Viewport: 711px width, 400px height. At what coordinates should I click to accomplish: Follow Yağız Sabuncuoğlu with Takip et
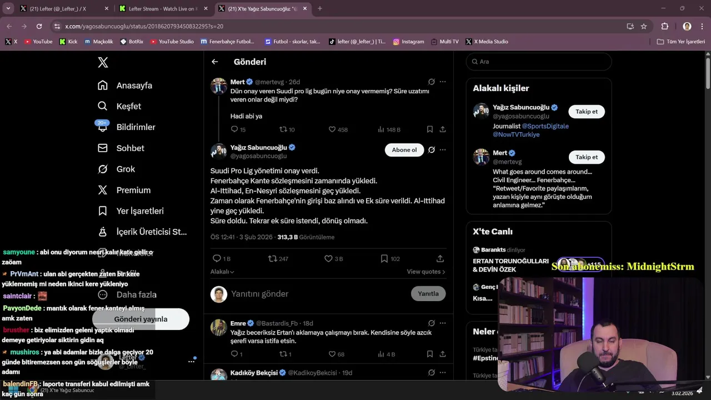click(587, 112)
